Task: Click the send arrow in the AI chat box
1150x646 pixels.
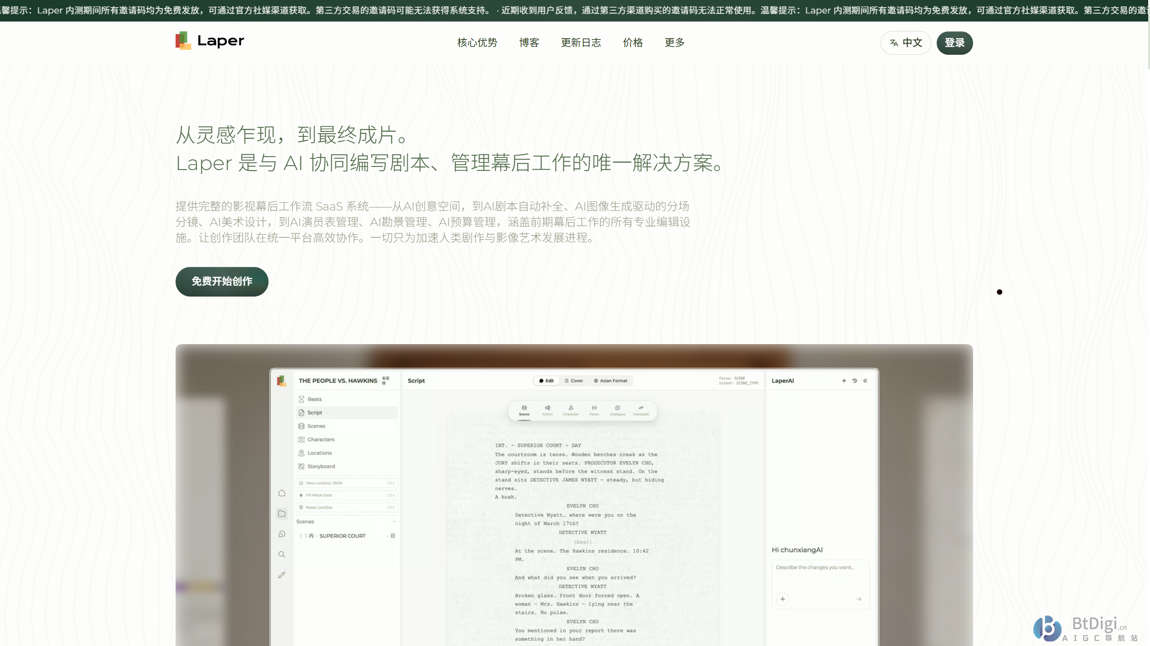Action: coord(859,599)
